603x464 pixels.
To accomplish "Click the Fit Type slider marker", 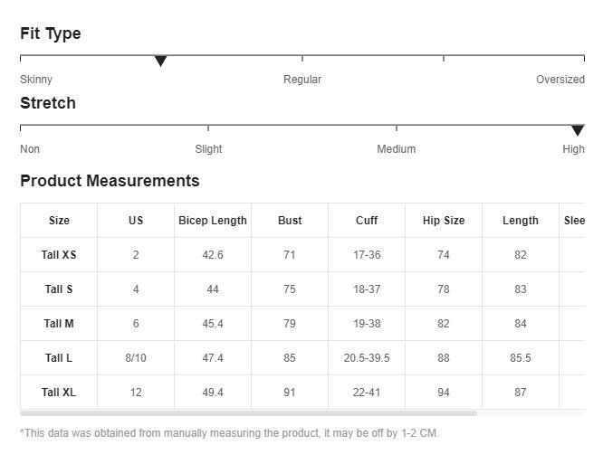I will click(x=160, y=62).
